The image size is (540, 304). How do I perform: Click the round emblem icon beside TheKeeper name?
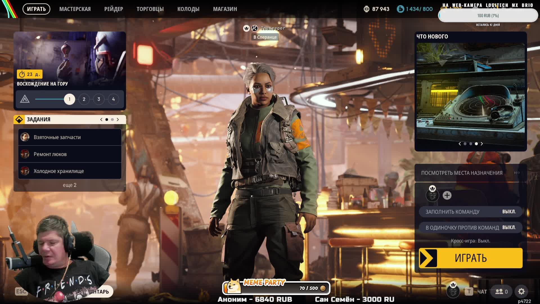[x=255, y=28]
